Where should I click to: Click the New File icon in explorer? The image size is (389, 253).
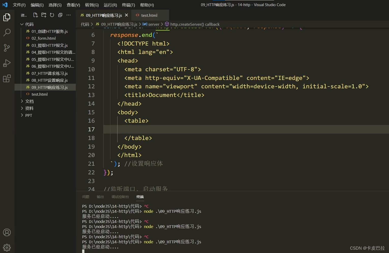click(x=36, y=15)
